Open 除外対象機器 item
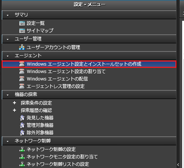 click(40, 133)
